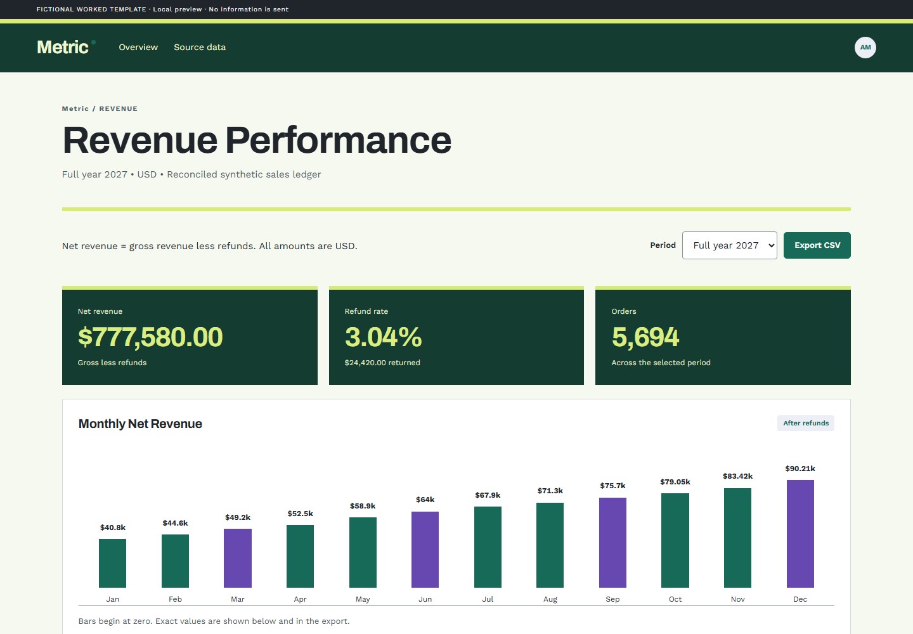Viewport: 913px width, 634px height.
Task: Select the Net revenue card
Action: coord(190,335)
